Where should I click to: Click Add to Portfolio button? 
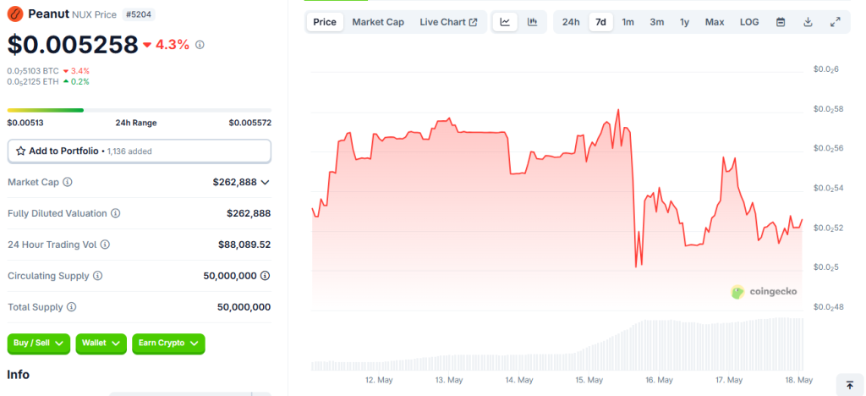(x=140, y=151)
